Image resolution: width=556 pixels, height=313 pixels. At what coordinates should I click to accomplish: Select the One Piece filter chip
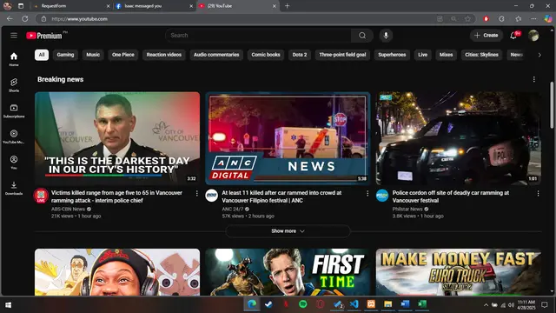pos(123,55)
